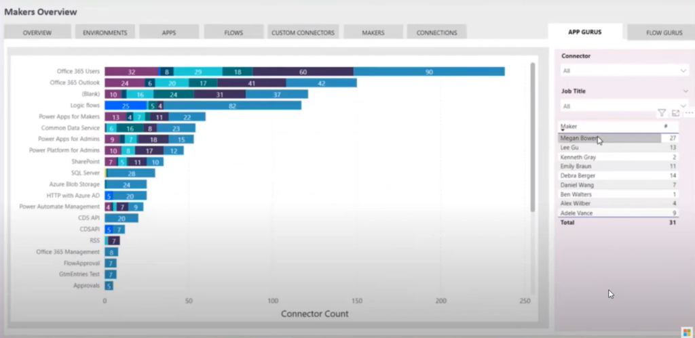Click the 41 segment of Office 365 Outlook
695x338 pixels.
[251, 83]
